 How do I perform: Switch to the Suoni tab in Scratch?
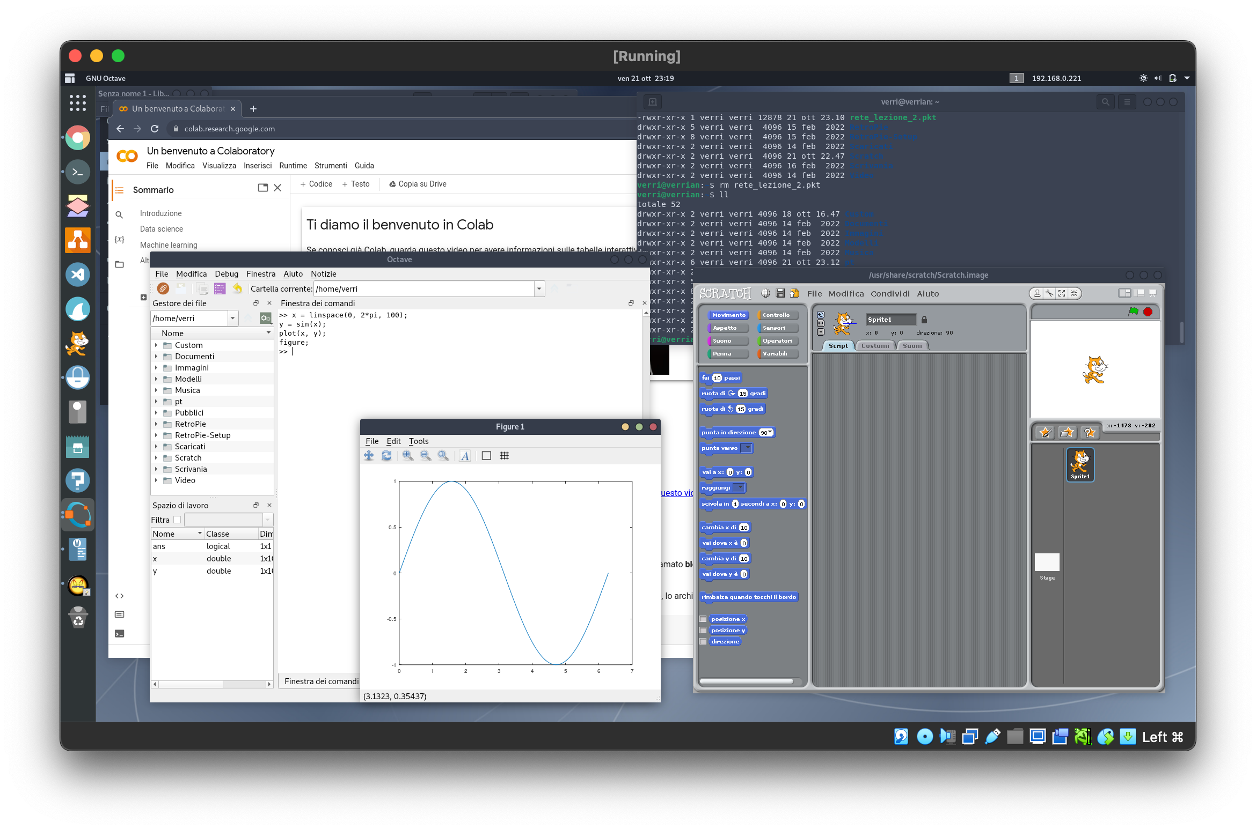coord(912,346)
